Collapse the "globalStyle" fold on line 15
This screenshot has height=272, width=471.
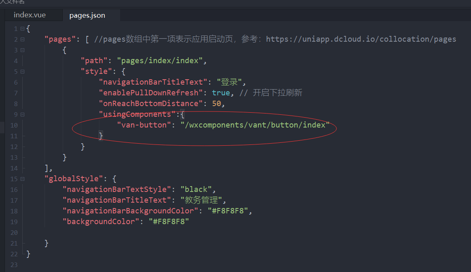(22, 179)
